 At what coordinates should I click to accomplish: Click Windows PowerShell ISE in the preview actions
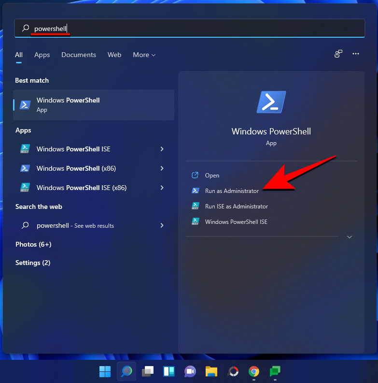236,222
